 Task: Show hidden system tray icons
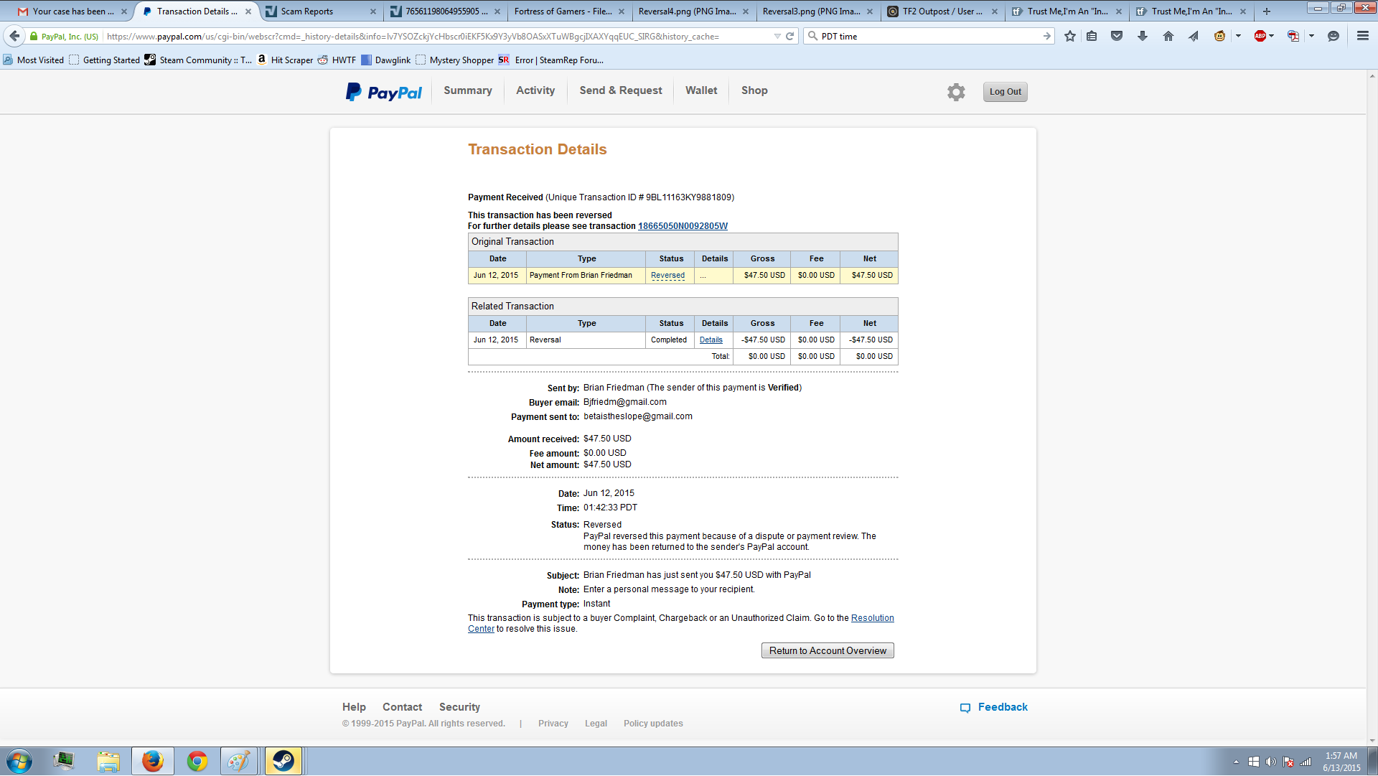point(1236,762)
